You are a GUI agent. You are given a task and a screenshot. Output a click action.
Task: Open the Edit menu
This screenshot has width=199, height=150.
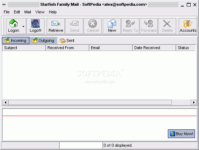pyautogui.click(x=17, y=12)
